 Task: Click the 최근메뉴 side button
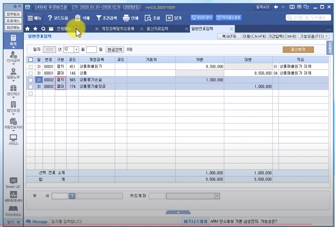click(x=13, y=27)
